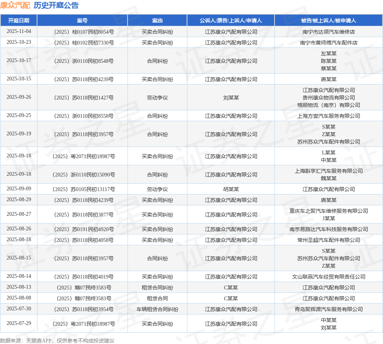
Task: Click defendant 蔡某某
Action: pyautogui.click(x=328, y=68)
